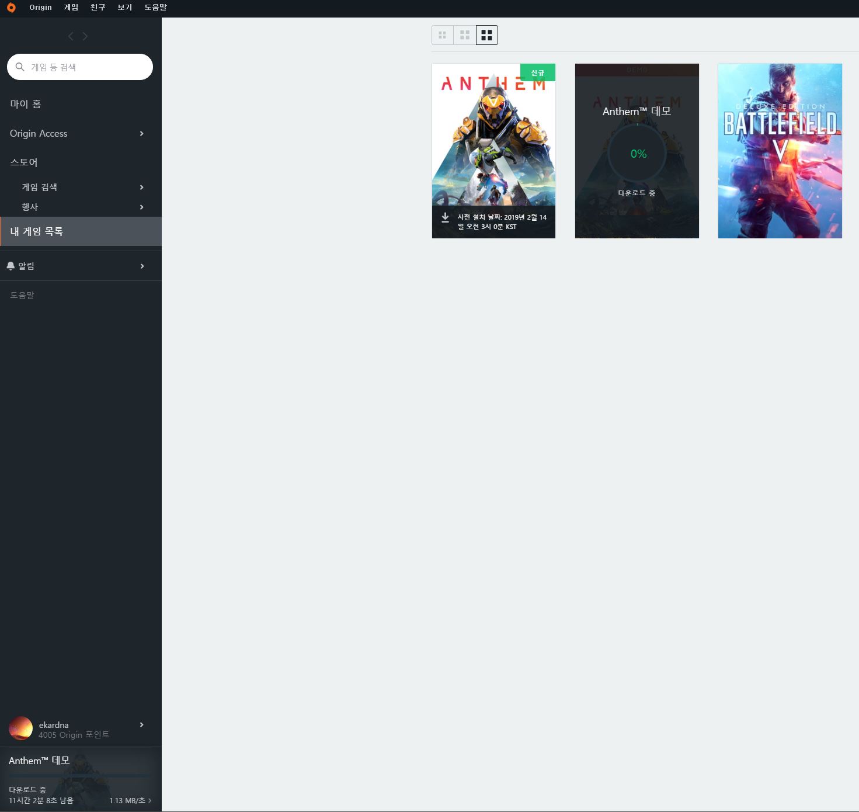Navigate forward with the right arrow
The height and width of the screenshot is (812, 859).
[x=85, y=36]
